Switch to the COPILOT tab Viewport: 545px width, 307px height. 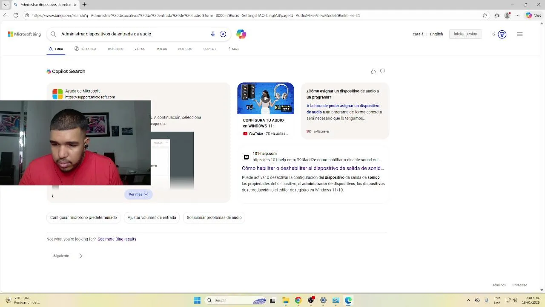pos(209,49)
